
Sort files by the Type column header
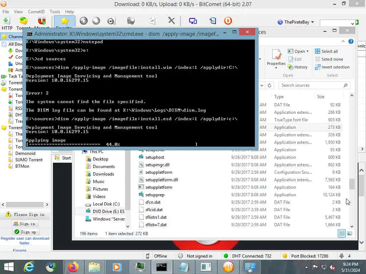click(x=279, y=96)
